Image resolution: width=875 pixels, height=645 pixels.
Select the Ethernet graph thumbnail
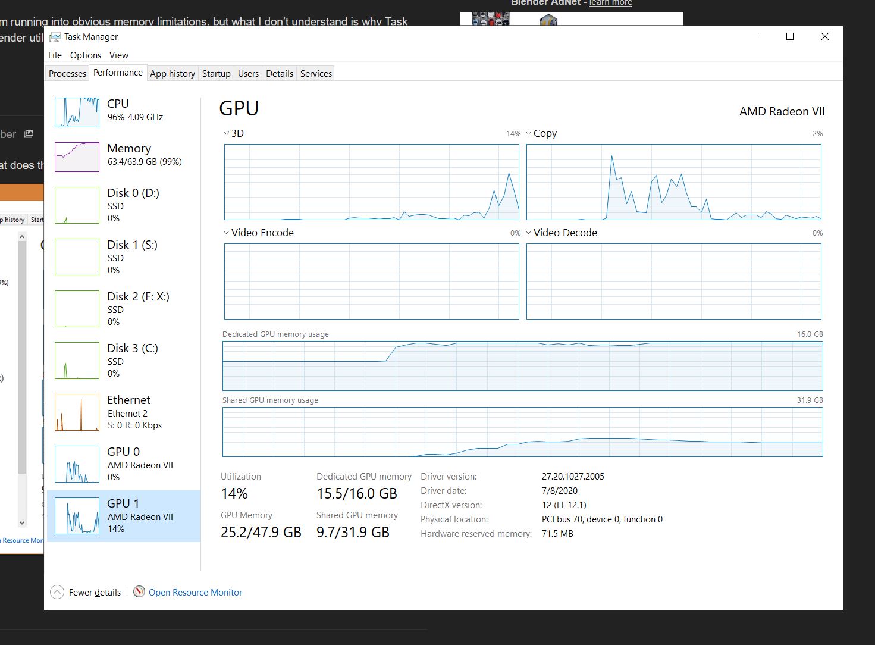click(77, 412)
